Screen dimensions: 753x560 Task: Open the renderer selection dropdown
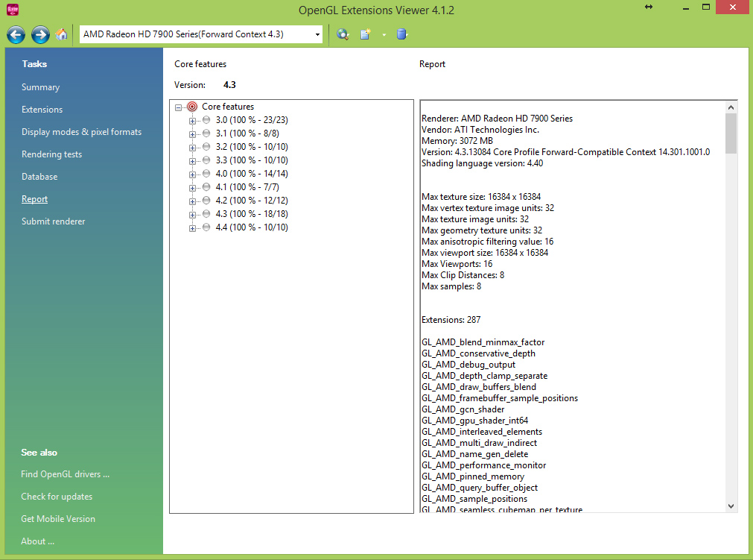click(317, 34)
